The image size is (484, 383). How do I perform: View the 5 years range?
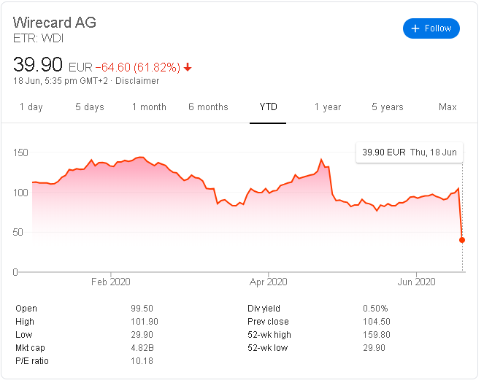388,107
